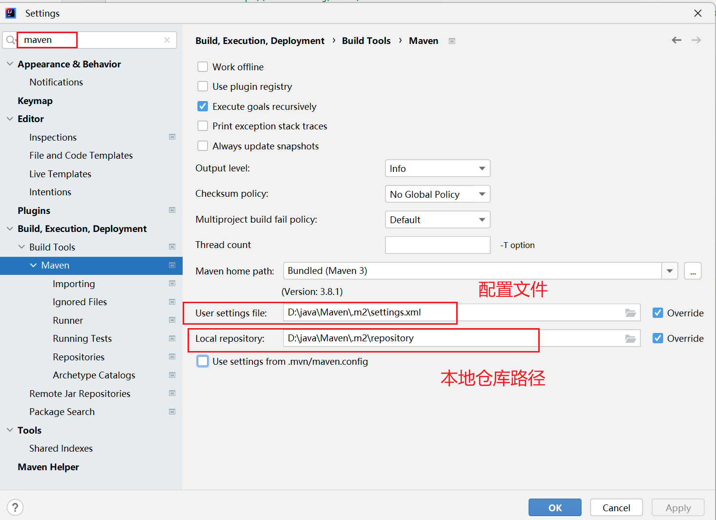Open Notifications settings page
Image resolution: width=716 pixels, height=520 pixels.
56,82
